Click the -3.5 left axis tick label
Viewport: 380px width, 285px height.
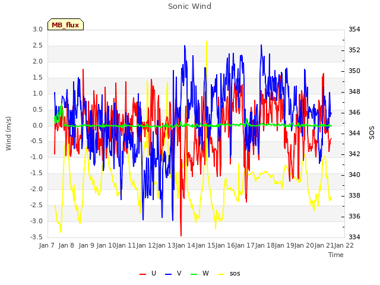pyautogui.click(x=37, y=237)
